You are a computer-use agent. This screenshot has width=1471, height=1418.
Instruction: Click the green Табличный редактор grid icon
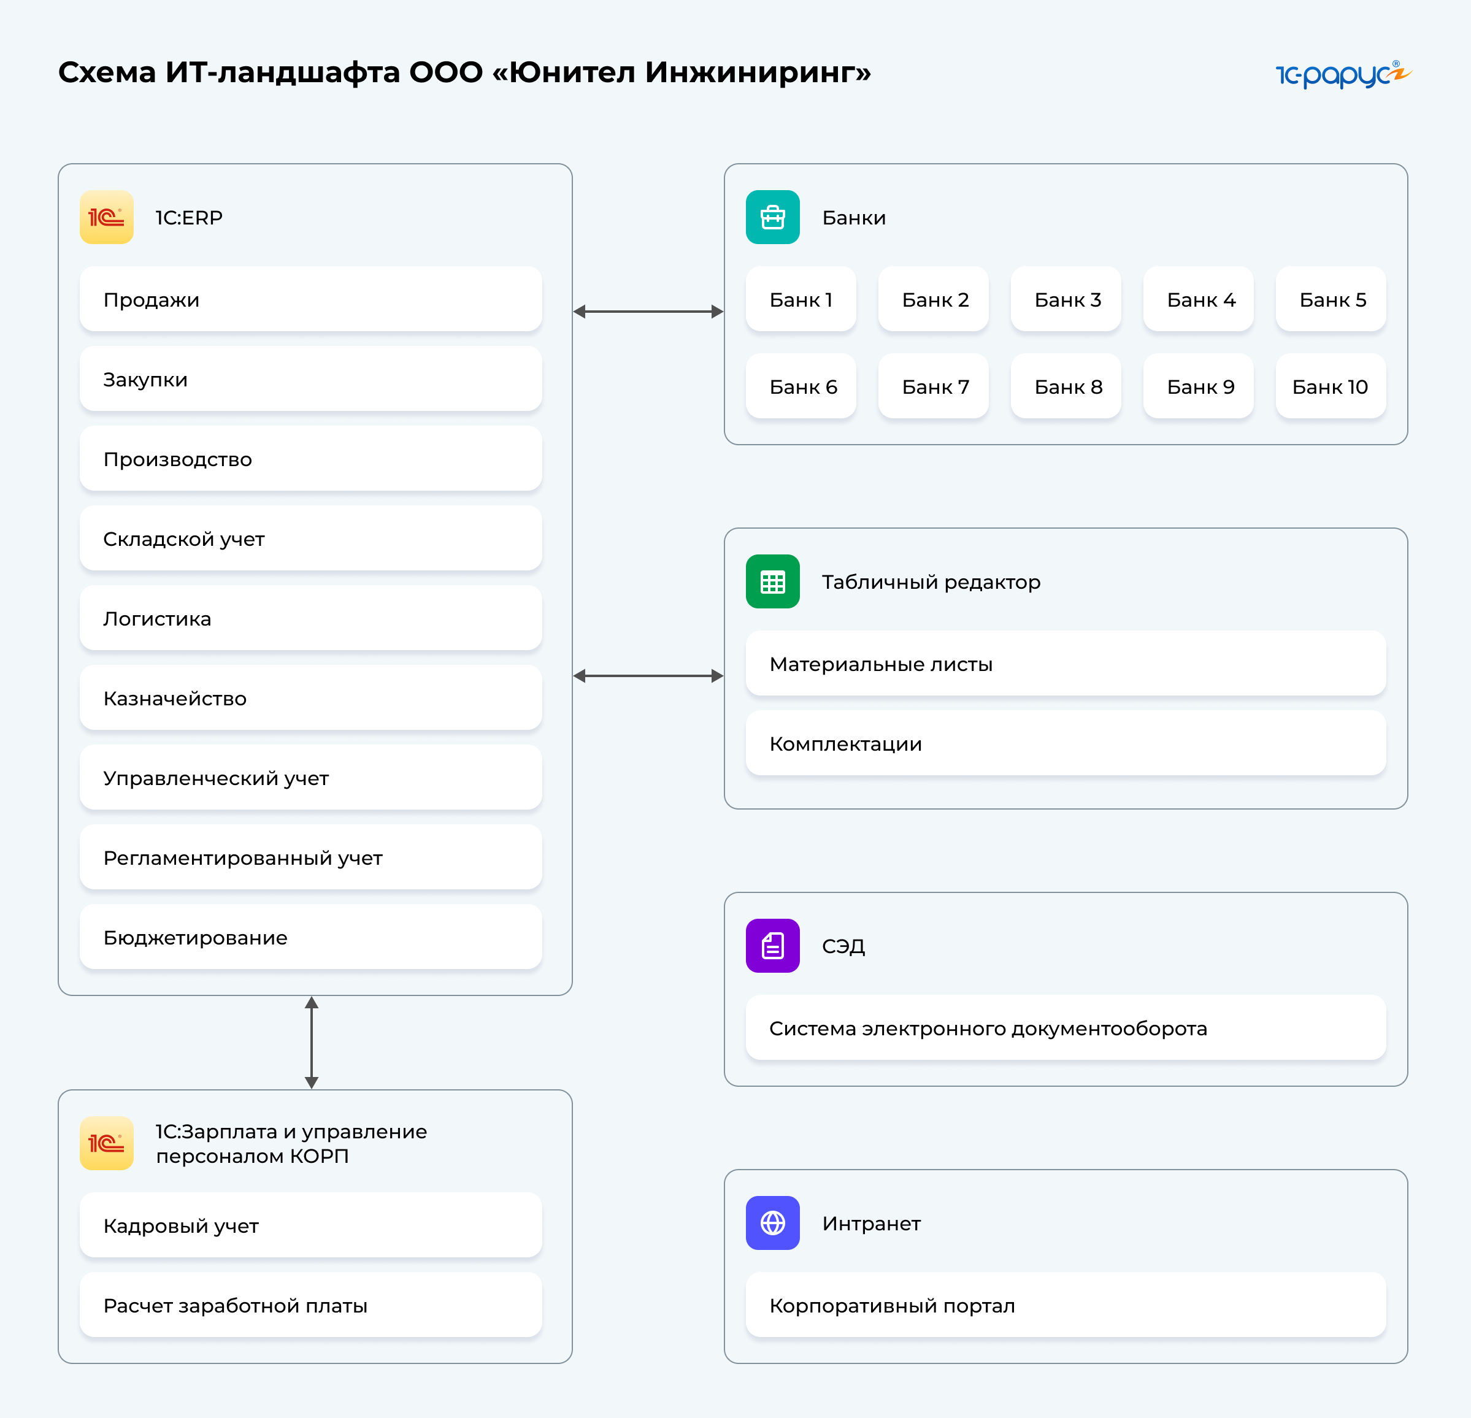click(x=772, y=581)
